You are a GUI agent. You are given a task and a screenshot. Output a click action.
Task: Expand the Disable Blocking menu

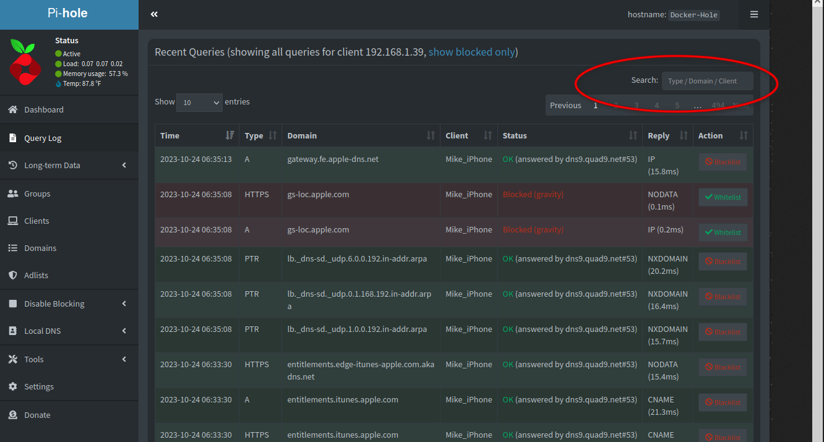click(124, 304)
